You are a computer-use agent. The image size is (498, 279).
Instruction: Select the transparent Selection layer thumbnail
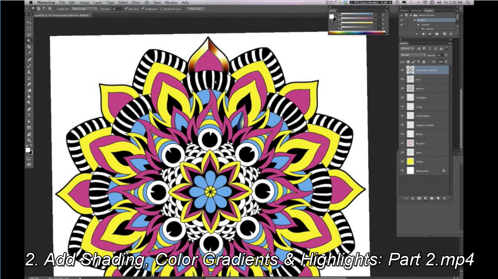pos(410,70)
